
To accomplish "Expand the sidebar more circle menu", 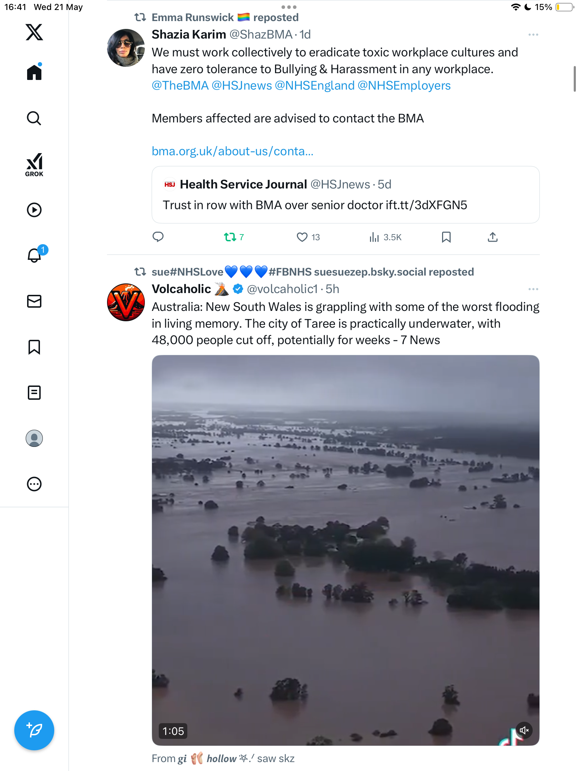I will click(34, 484).
